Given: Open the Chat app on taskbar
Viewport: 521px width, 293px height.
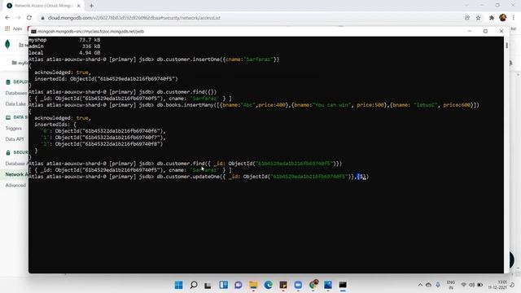Looking at the screenshot, I should [239, 285].
